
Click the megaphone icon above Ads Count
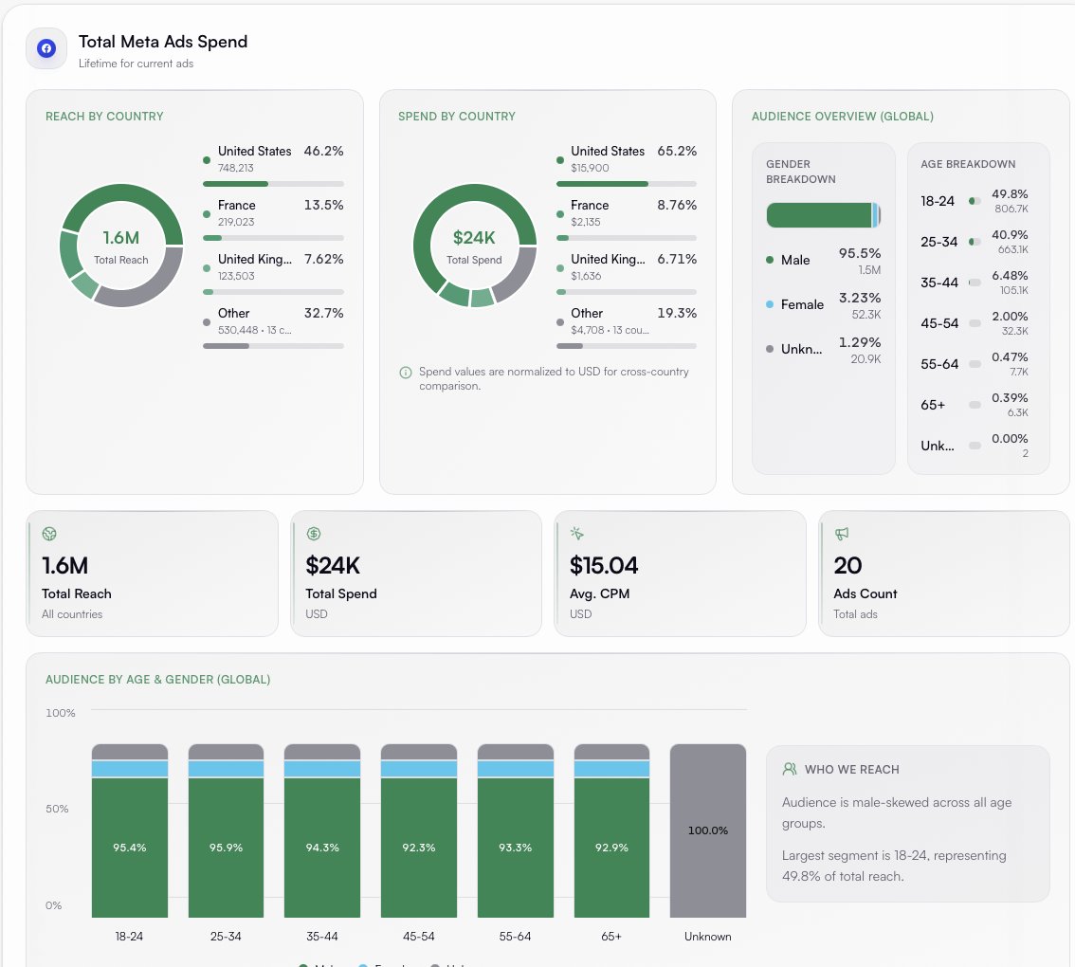841,534
